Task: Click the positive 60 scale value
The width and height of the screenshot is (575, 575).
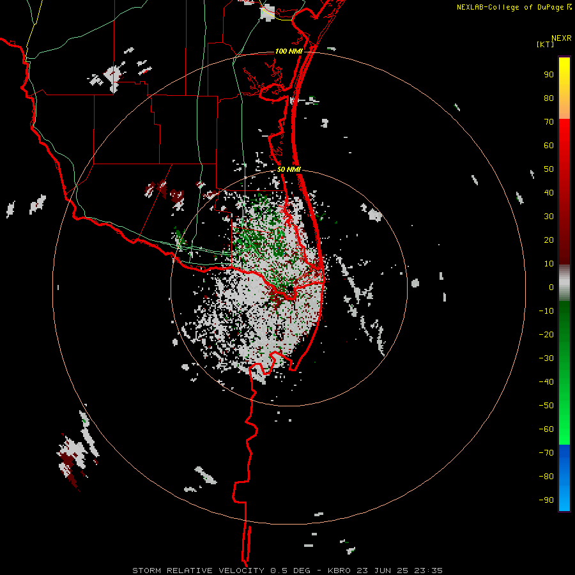Action: (549, 145)
